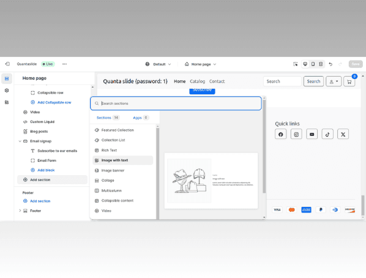The width and height of the screenshot is (366, 278).
Task: Switch to fullscreen preview icon
Action: [321, 64]
